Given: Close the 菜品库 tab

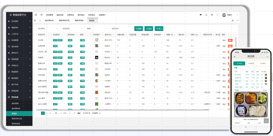Looking at the screenshot, I should 96,20.
